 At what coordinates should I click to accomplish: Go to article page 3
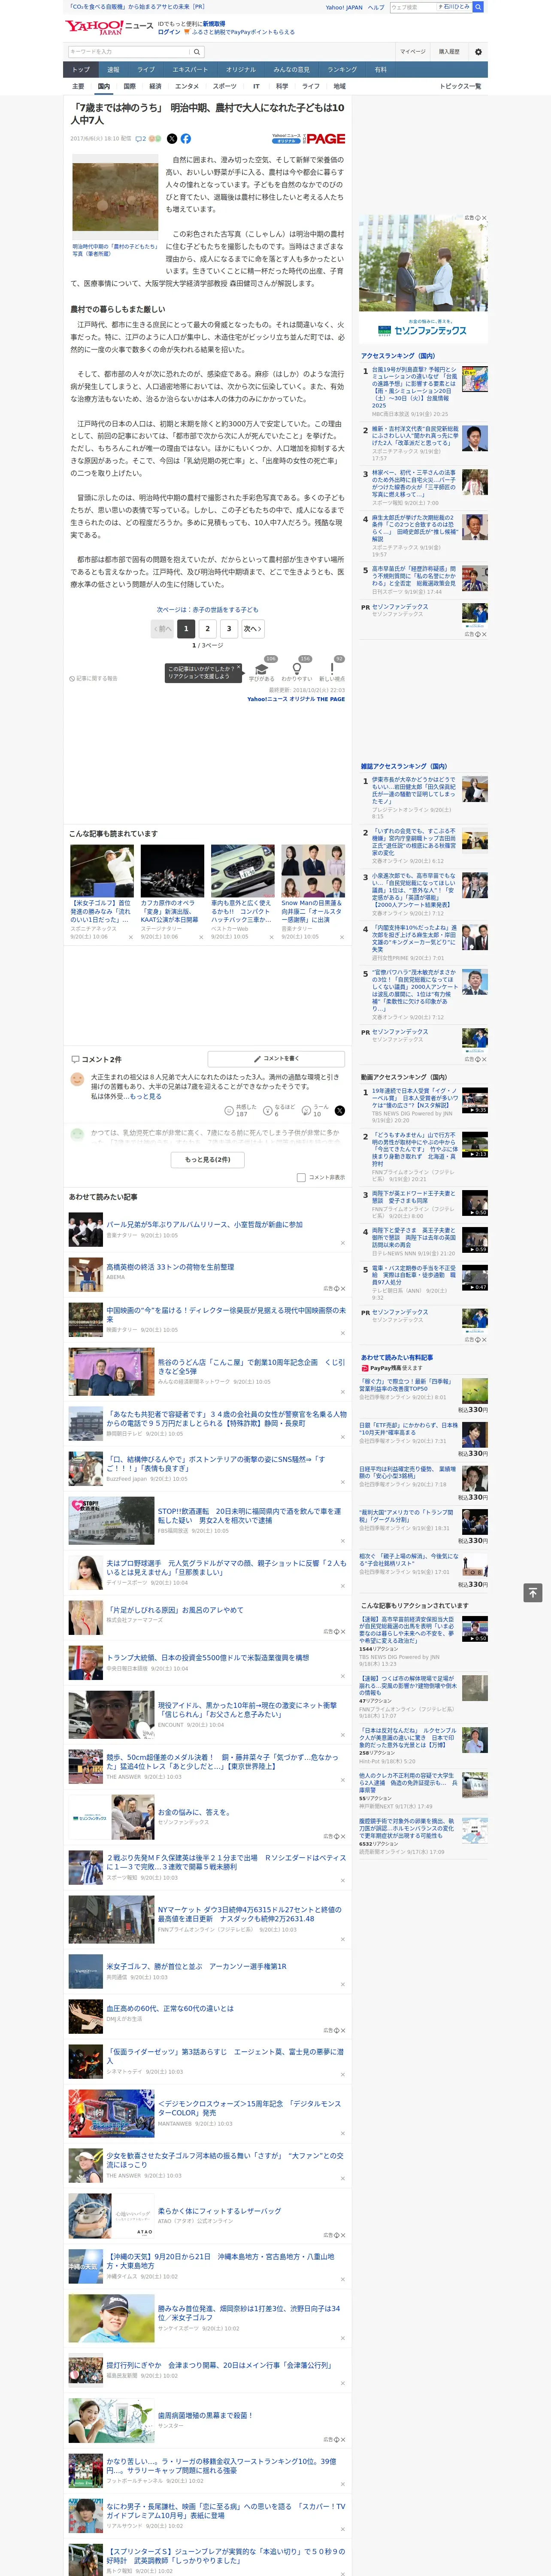pos(229,628)
